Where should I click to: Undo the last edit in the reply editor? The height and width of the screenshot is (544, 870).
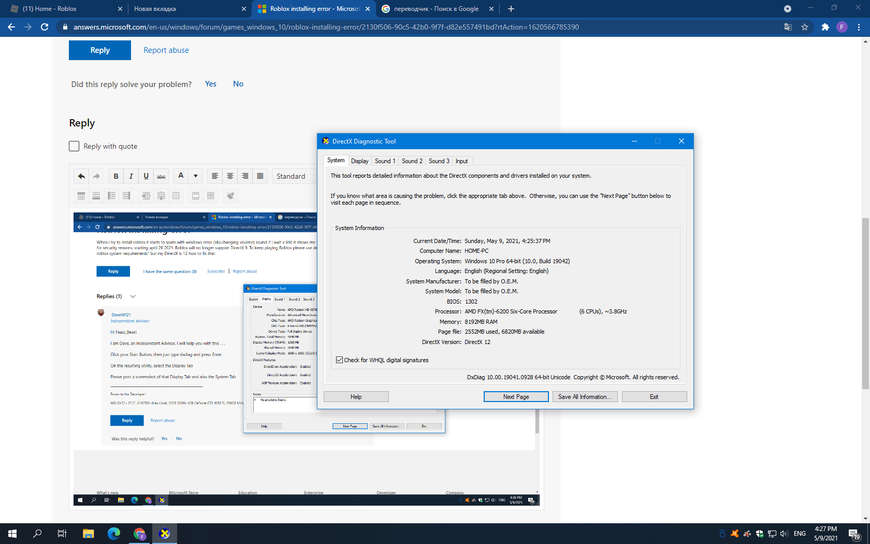tap(81, 176)
